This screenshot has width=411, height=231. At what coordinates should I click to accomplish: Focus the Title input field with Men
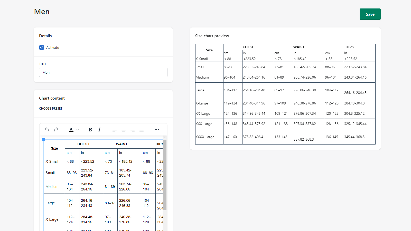click(x=103, y=72)
